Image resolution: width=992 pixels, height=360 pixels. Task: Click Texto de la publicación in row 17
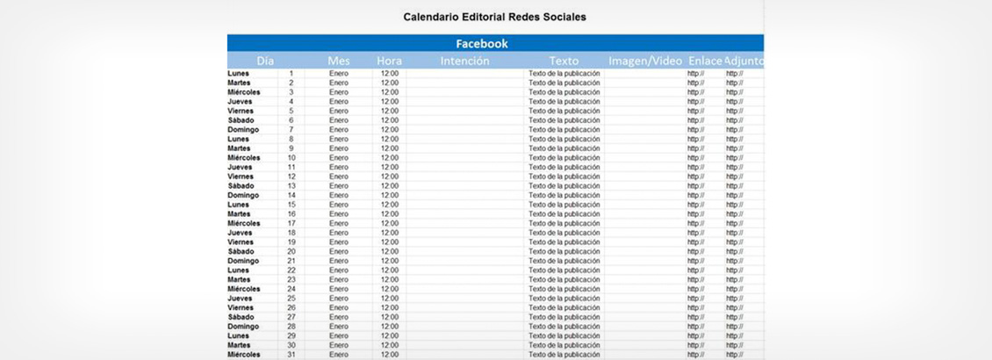pos(564,223)
